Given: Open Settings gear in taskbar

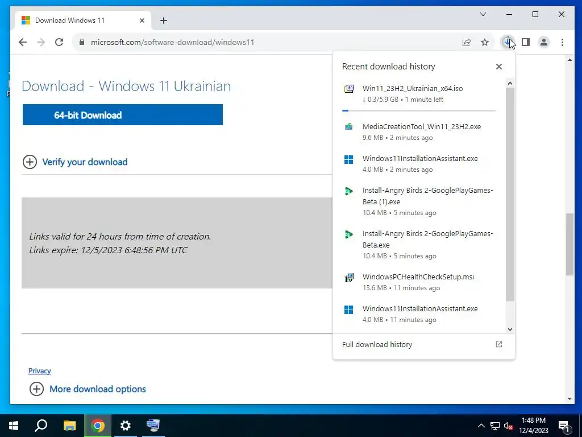Looking at the screenshot, I should click(126, 426).
